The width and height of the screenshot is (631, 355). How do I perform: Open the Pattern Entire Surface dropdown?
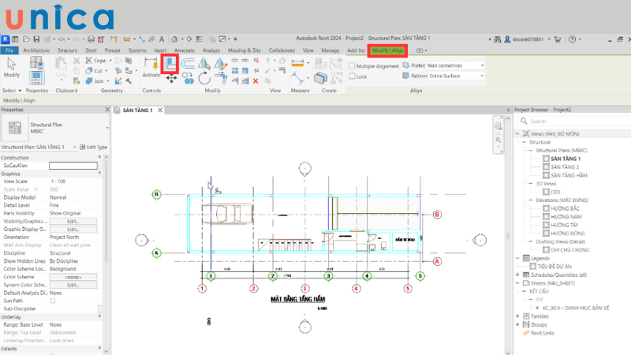(457, 76)
